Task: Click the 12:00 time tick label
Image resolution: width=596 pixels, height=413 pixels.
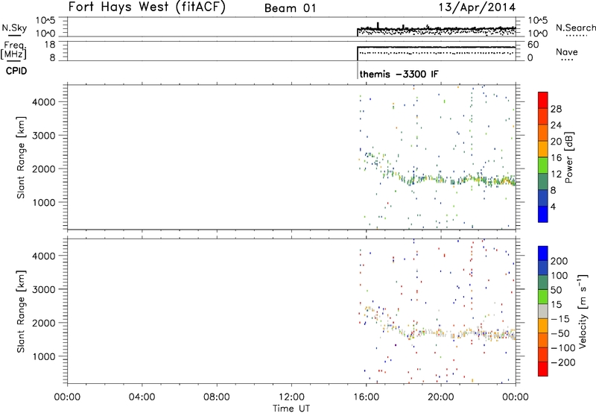Action: coord(291,397)
